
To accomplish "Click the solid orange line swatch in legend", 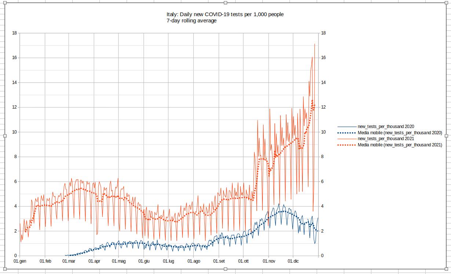I will tap(346, 139).
